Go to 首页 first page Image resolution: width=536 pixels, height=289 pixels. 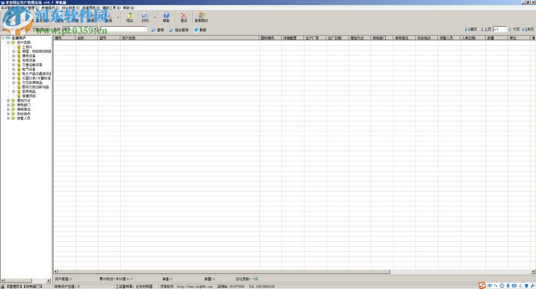click(x=471, y=29)
